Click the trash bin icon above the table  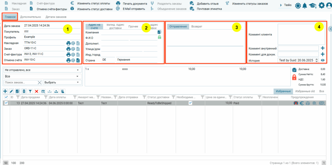[24, 92]
